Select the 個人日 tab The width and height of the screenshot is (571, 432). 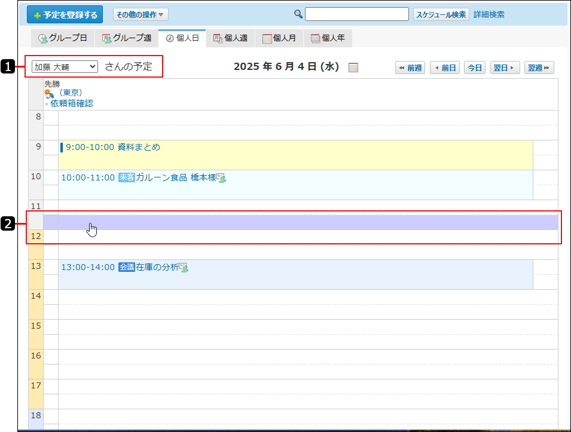point(182,38)
